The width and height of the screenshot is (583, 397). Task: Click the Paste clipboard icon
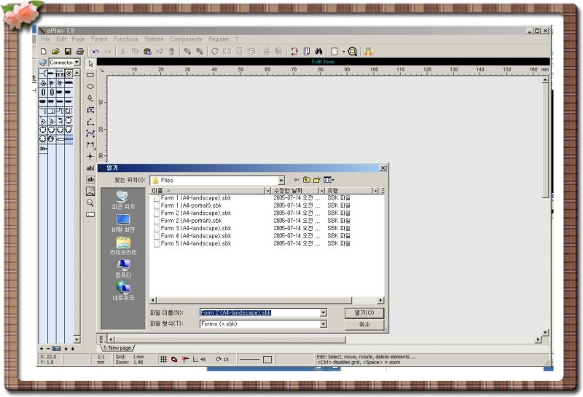(x=147, y=51)
